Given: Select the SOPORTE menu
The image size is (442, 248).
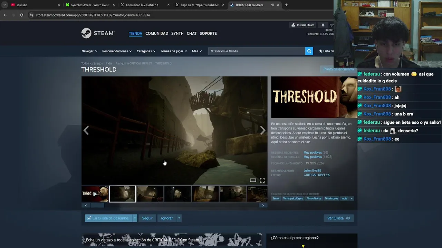Looking at the screenshot, I should coord(208,33).
